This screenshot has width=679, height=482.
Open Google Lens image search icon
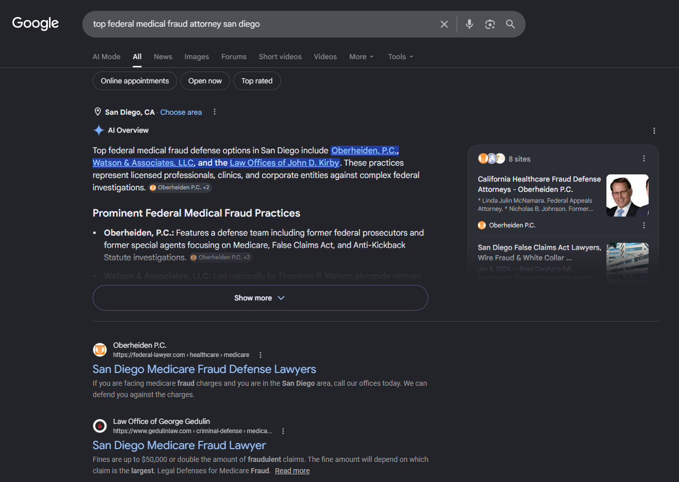(x=490, y=24)
